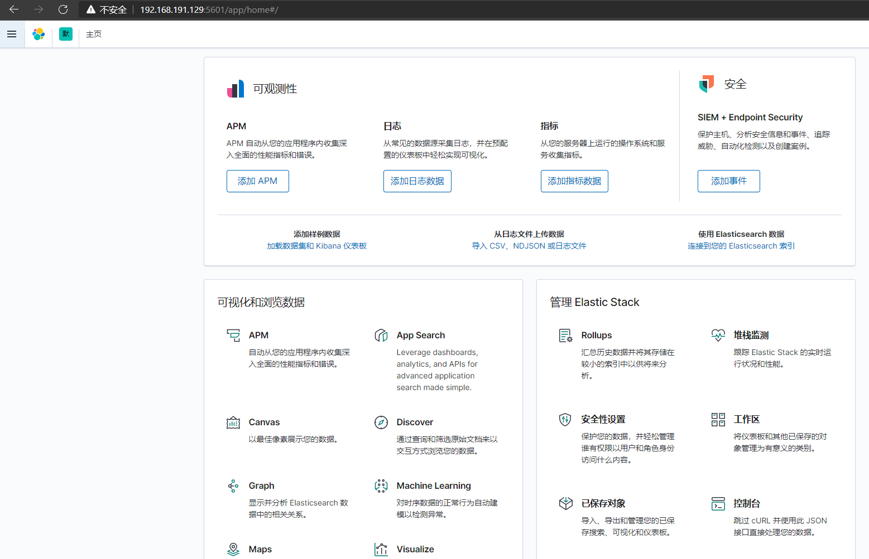The image size is (869, 559).
Task: Open the hamburger navigation menu
Action: pos(12,34)
